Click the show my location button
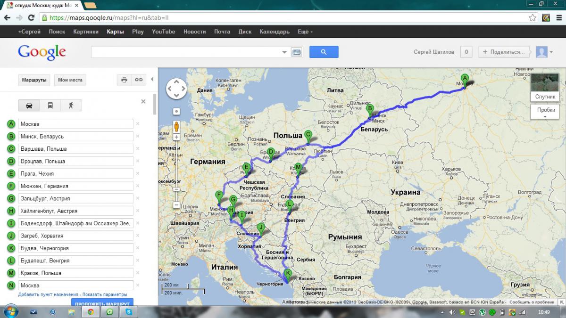The height and width of the screenshot is (318, 566). pyautogui.click(x=176, y=112)
